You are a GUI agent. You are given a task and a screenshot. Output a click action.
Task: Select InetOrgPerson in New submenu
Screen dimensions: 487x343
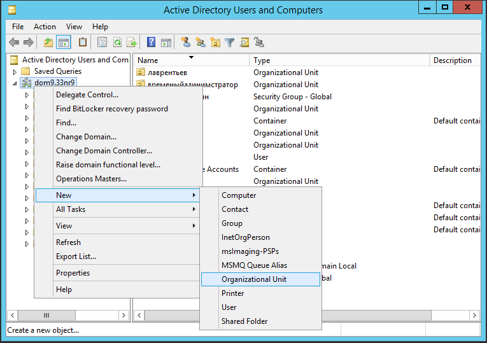coord(260,237)
